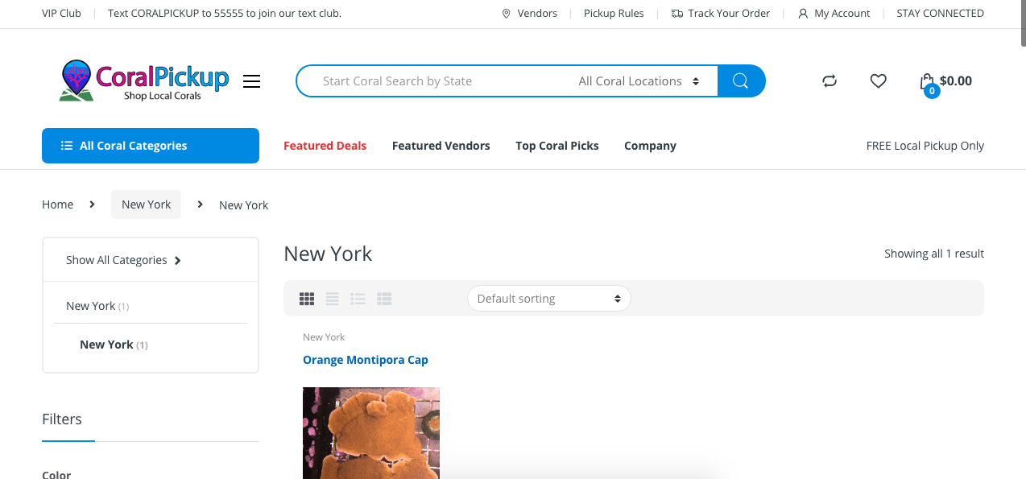Viewport: 1026px width, 479px height.
Task: Open the All Coral Categories menu
Action: (151, 146)
